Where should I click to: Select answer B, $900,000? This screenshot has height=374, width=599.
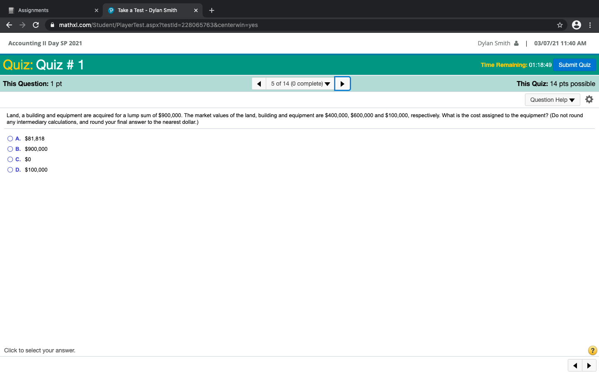(x=10, y=149)
